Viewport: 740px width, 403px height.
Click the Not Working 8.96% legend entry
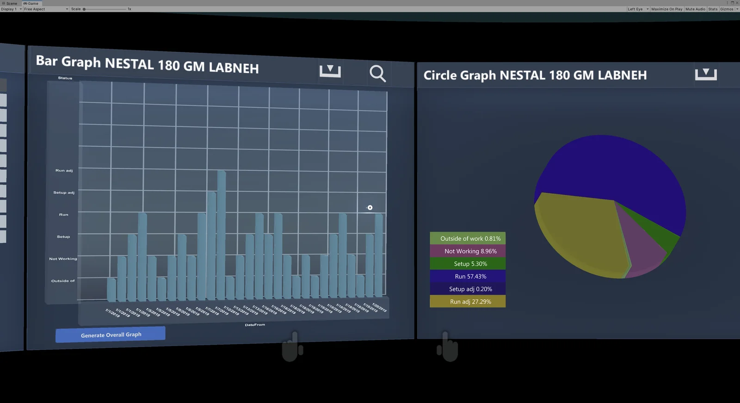point(468,251)
